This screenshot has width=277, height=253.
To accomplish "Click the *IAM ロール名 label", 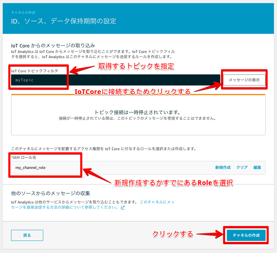I will (x=24, y=157).
